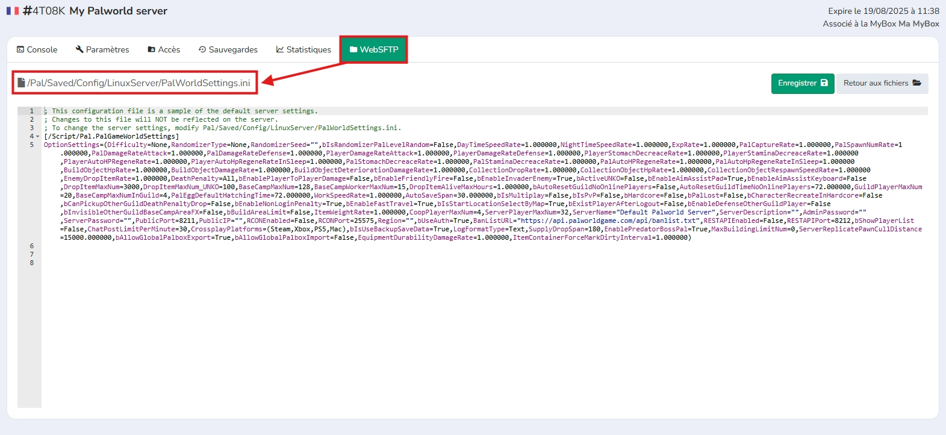The image size is (946, 435).
Task: Click the PublicPort=8211 setting
Action: pos(165,221)
